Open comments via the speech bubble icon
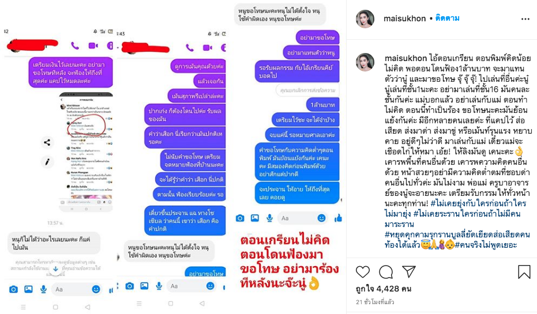Image resolution: width=537 pixels, height=314 pixels. tap(386, 271)
